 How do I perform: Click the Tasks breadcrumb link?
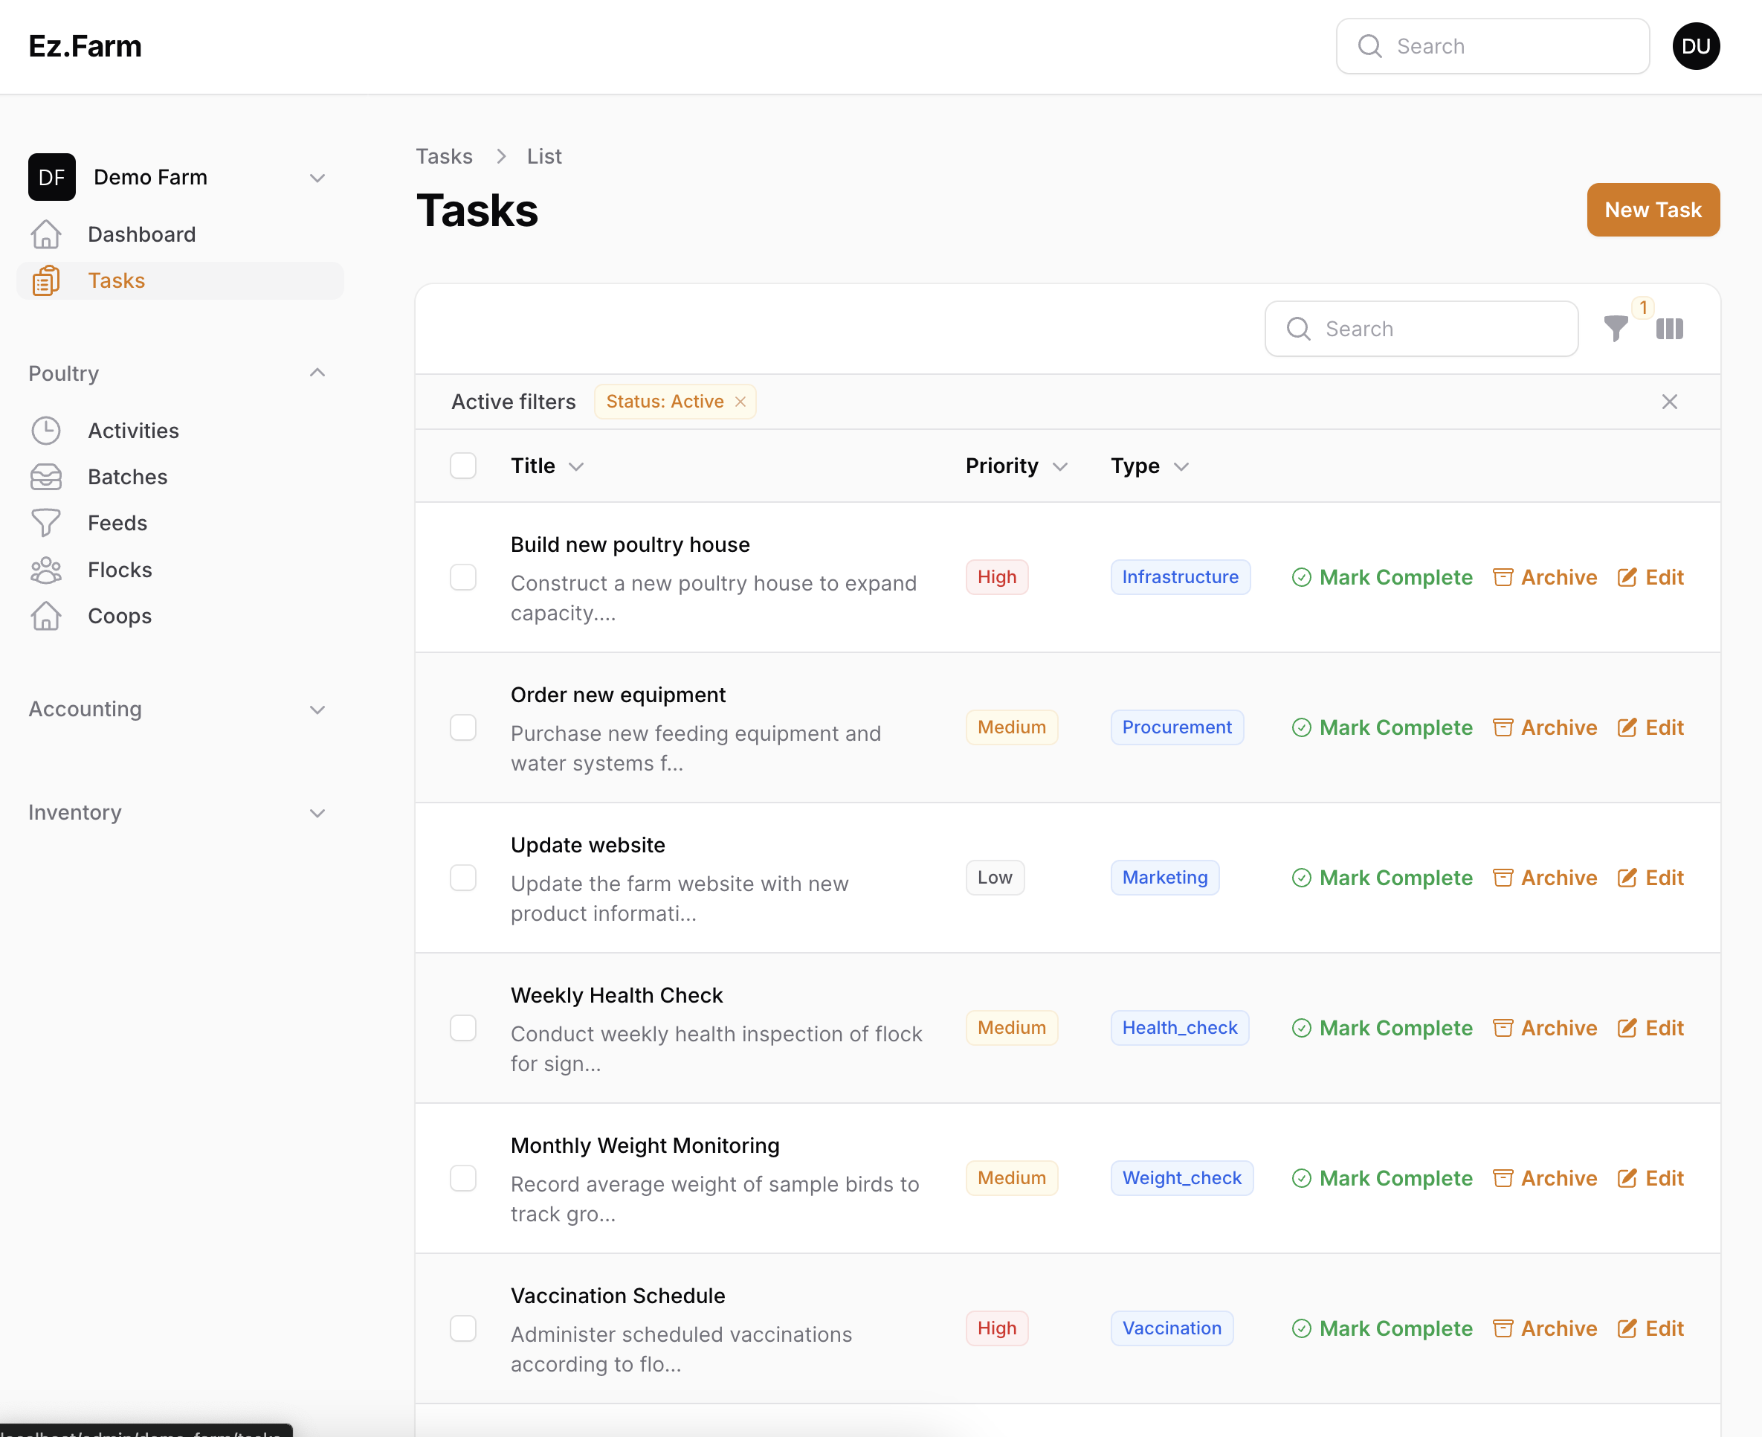click(x=445, y=156)
